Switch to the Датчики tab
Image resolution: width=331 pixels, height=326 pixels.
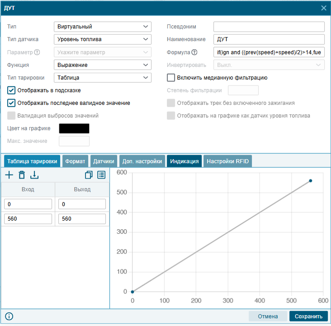[104, 161]
